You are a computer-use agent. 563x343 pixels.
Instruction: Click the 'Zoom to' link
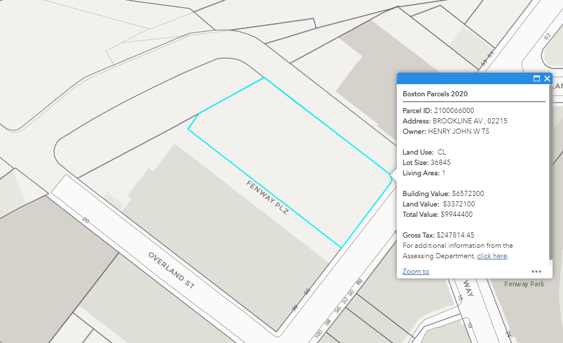[415, 272]
